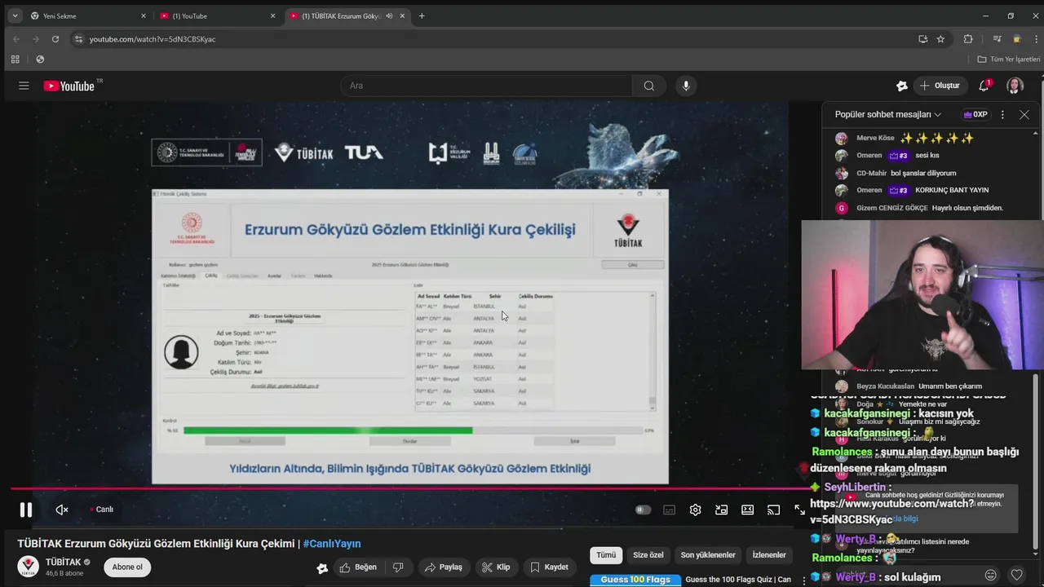Pause the live video

[x=26, y=510]
